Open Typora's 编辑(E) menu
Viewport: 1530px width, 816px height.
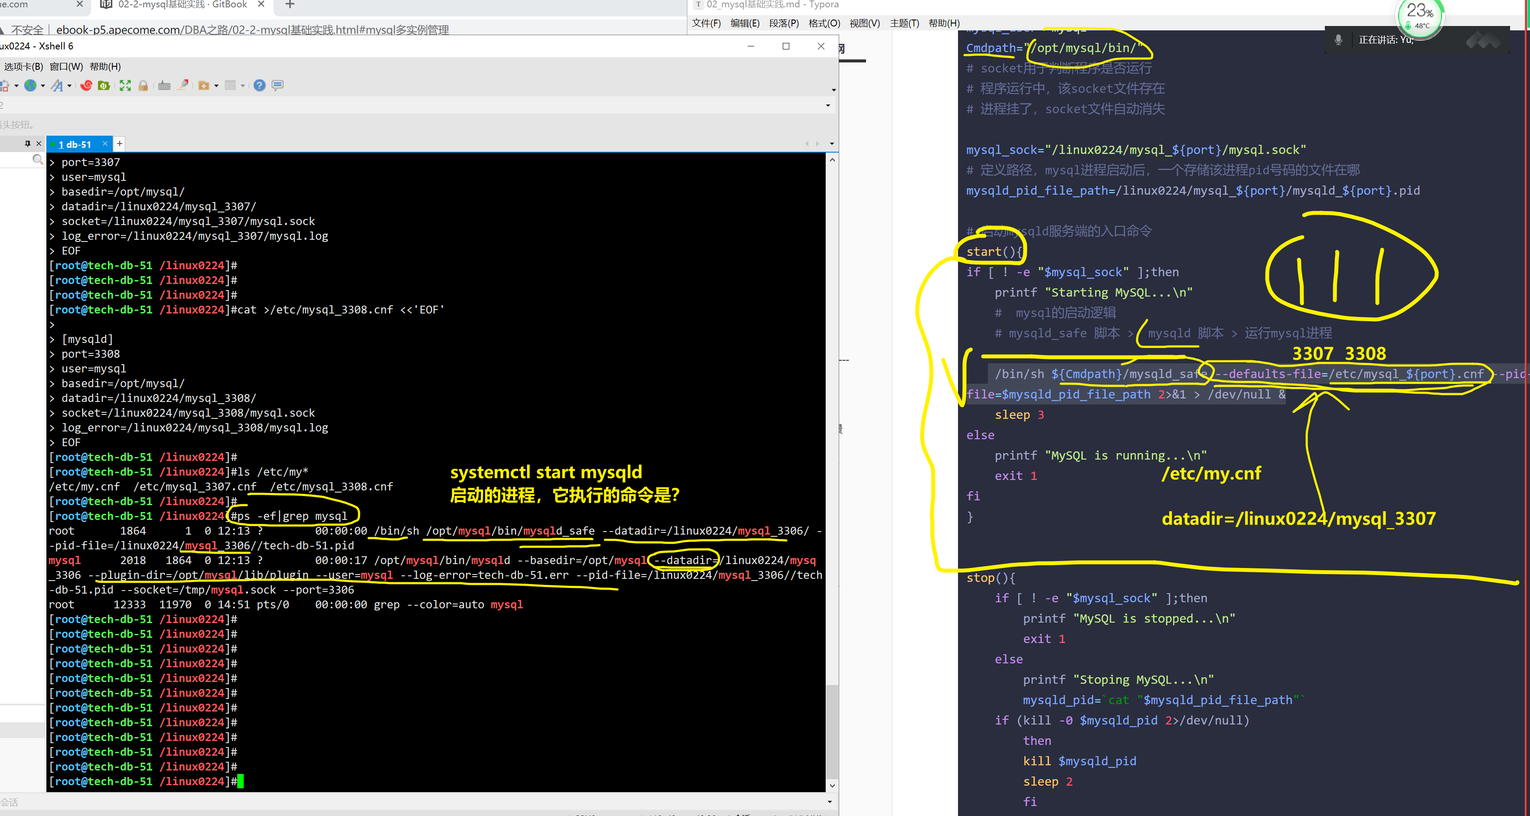[745, 23]
